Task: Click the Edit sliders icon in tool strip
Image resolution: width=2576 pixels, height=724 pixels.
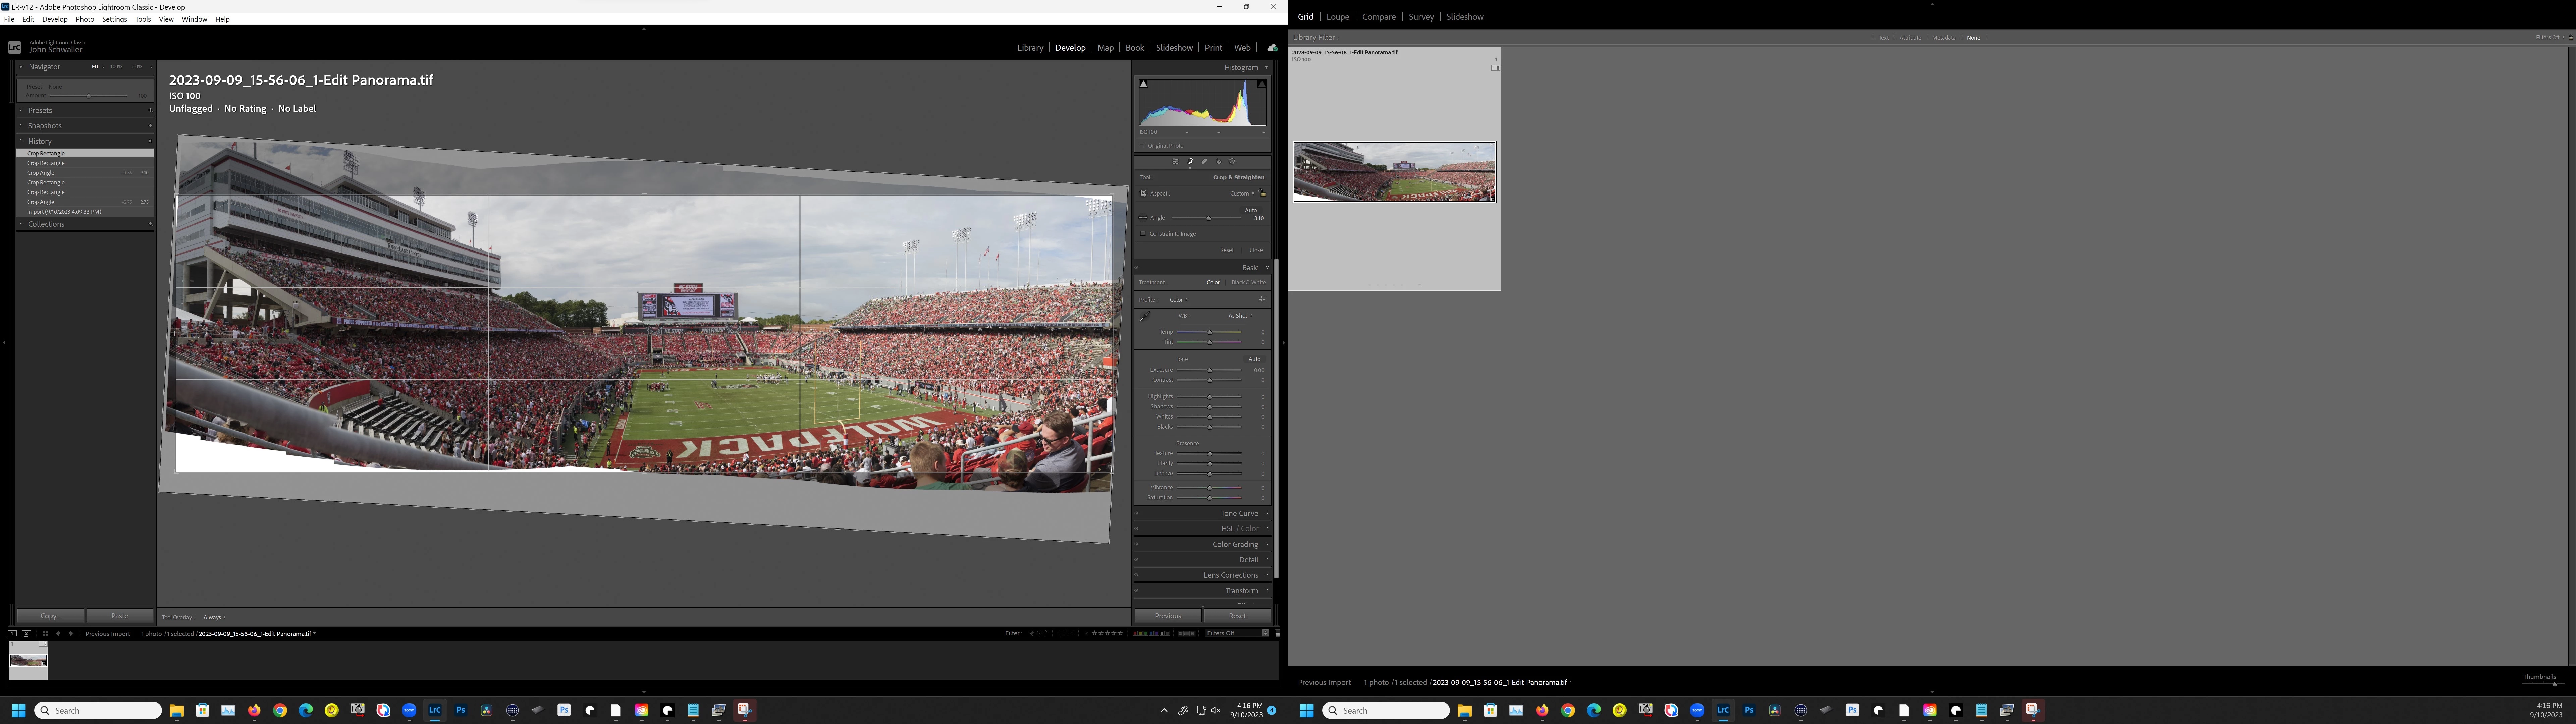Action: click(x=1175, y=161)
